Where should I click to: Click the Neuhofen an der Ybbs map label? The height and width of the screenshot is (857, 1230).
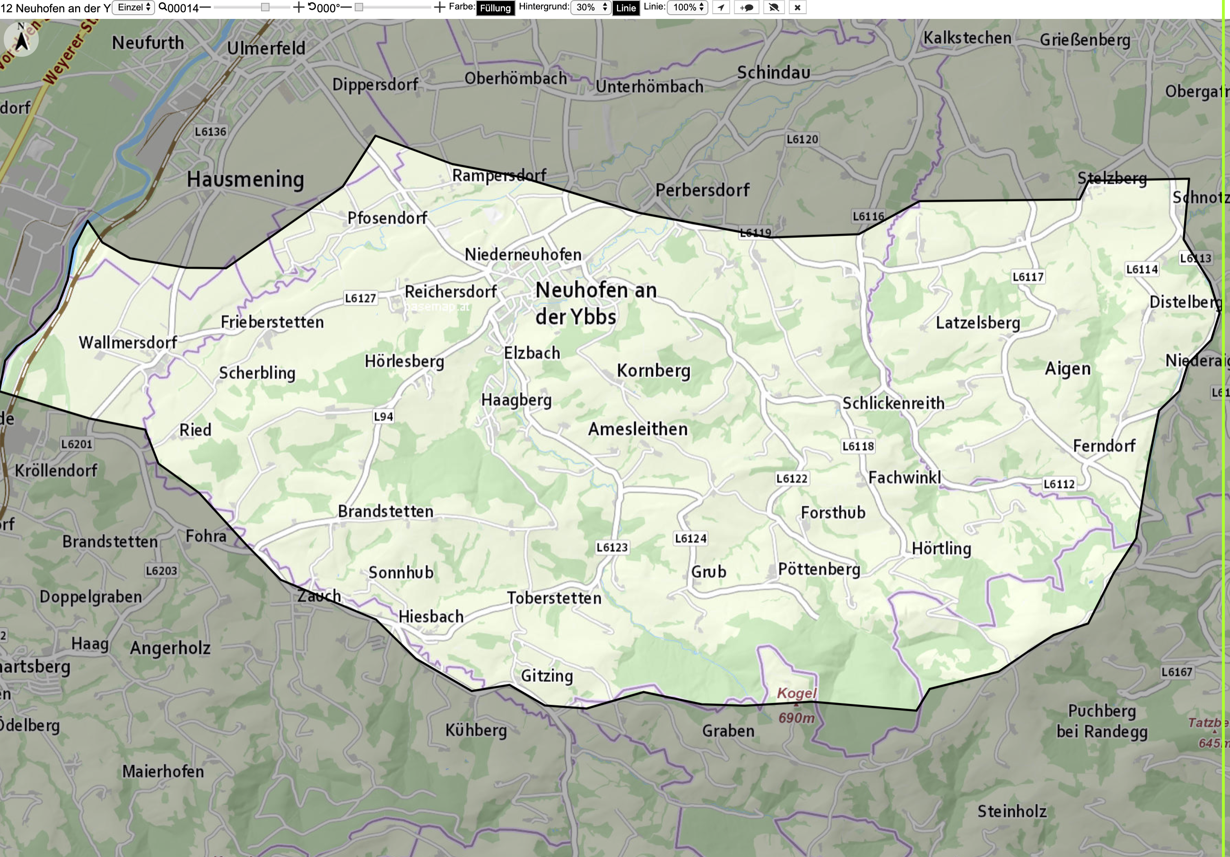point(596,303)
